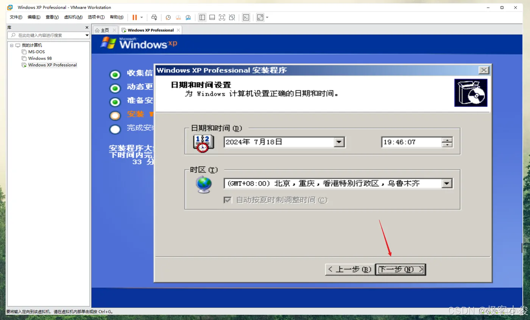Open the date dropdown showing 2024年 7月18日

339,142
